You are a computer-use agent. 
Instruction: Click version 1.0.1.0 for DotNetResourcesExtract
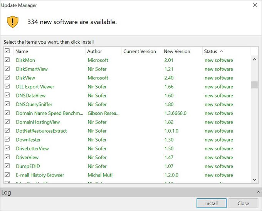pos(171,131)
